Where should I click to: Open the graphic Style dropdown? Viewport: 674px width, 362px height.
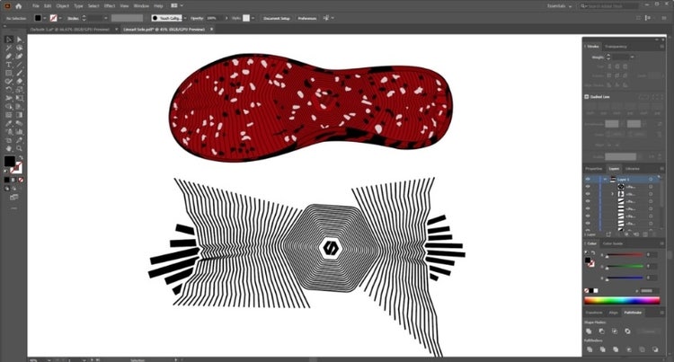pyautogui.click(x=253, y=18)
